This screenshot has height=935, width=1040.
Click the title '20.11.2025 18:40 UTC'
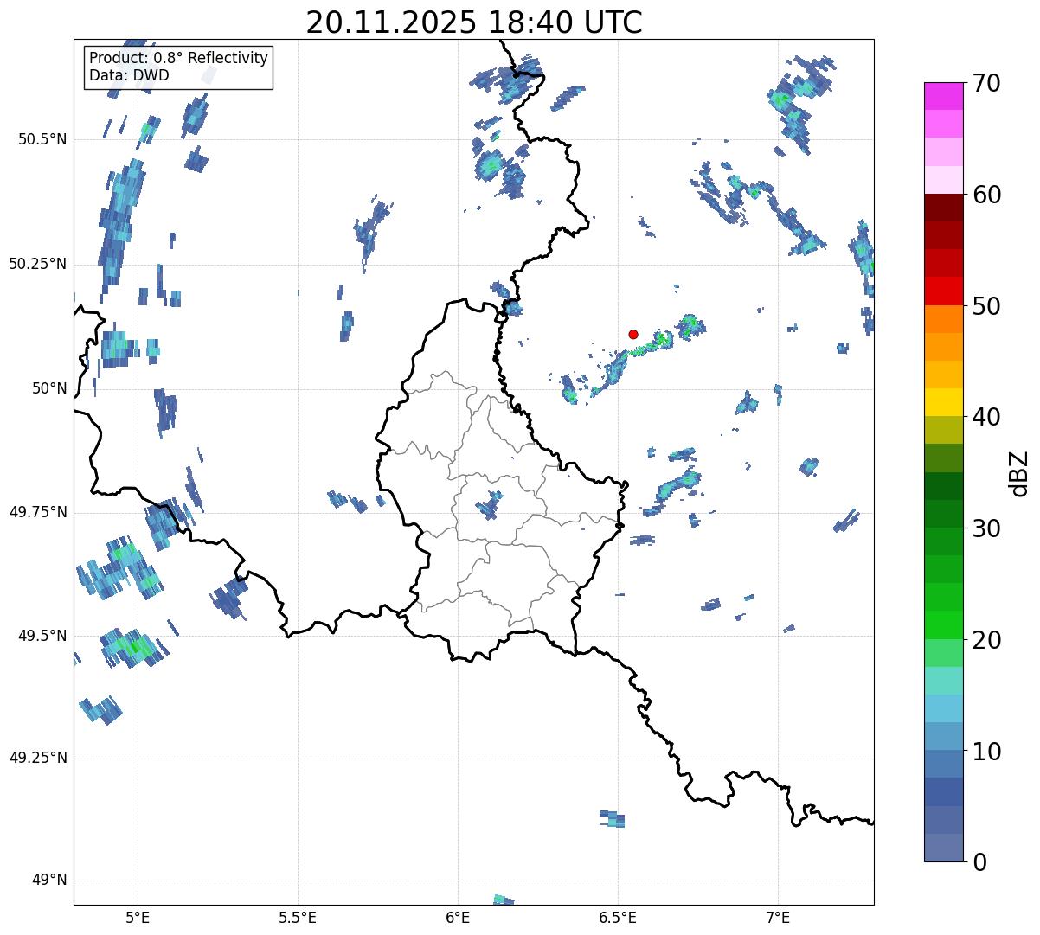coord(474,22)
